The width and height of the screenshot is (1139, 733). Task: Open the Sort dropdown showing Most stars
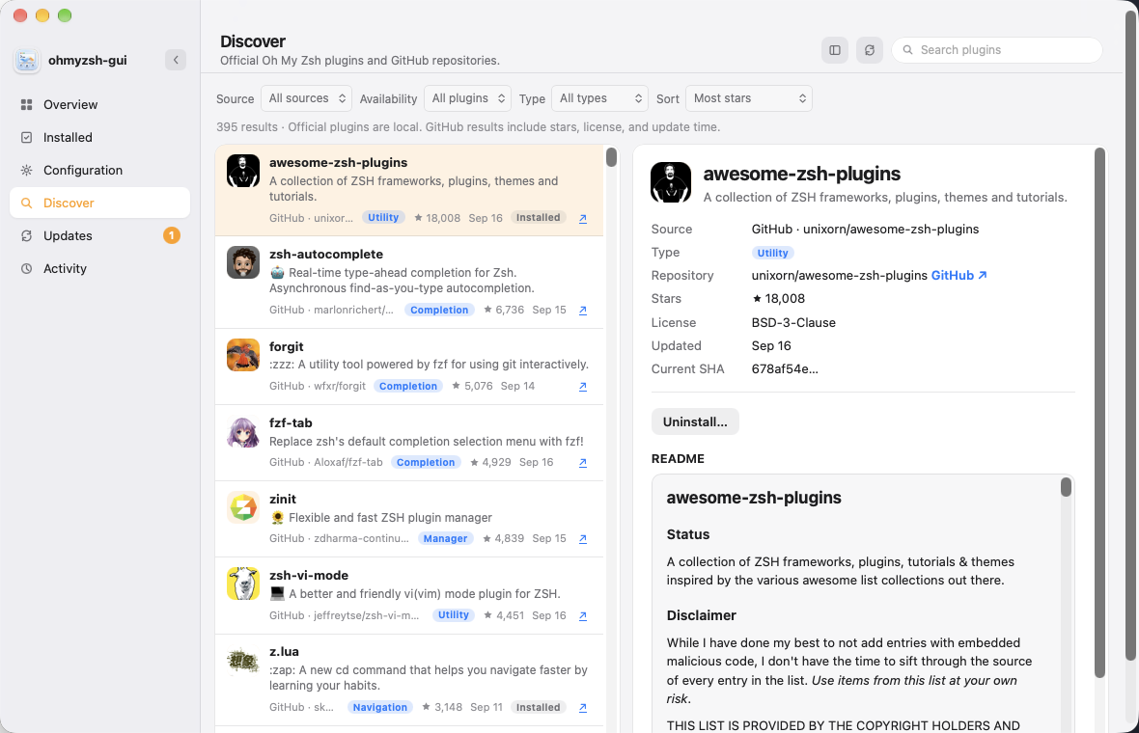tap(749, 98)
